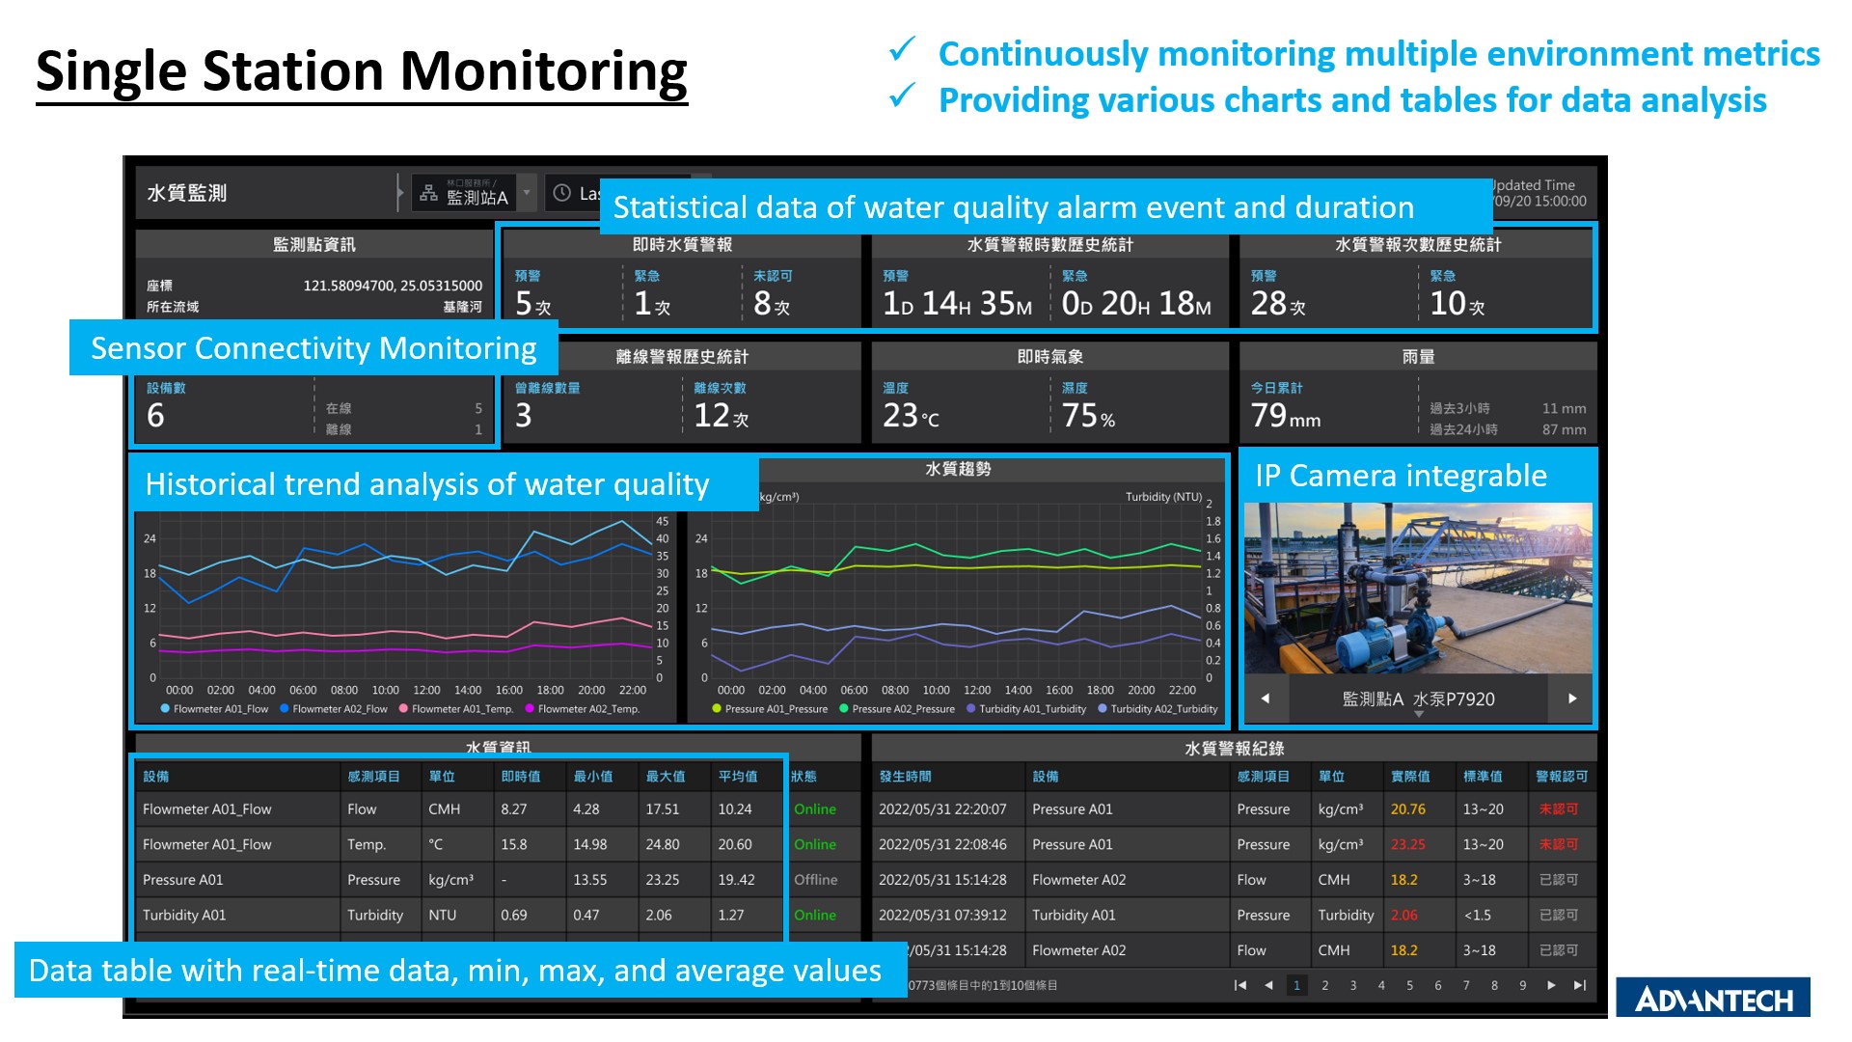Click the 監測站A network topology icon
The image size is (1852, 1042).
411,195
